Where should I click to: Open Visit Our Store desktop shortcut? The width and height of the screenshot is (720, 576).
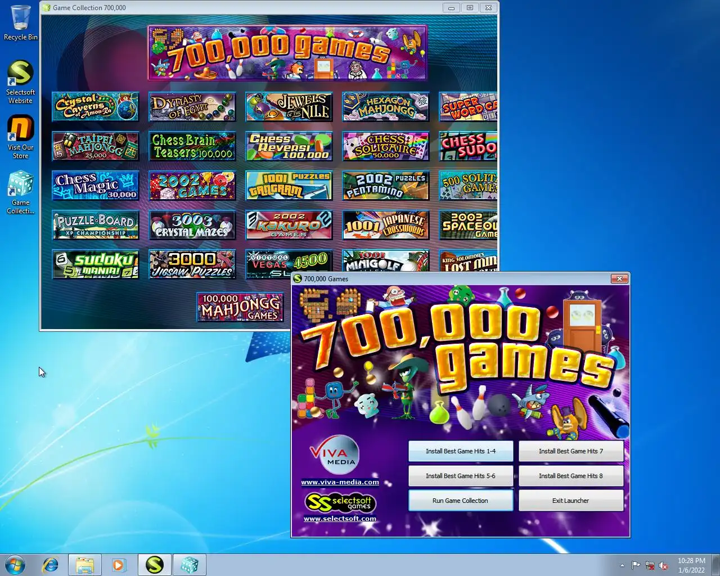coord(20,137)
